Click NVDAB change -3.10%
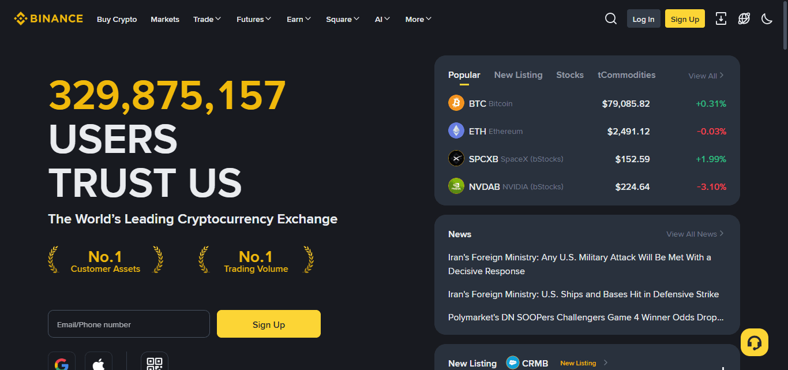This screenshot has width=788, height=370. click(x=712, y=187)
